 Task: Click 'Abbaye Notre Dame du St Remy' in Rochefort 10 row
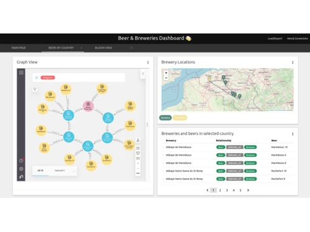tap(184, 171)
